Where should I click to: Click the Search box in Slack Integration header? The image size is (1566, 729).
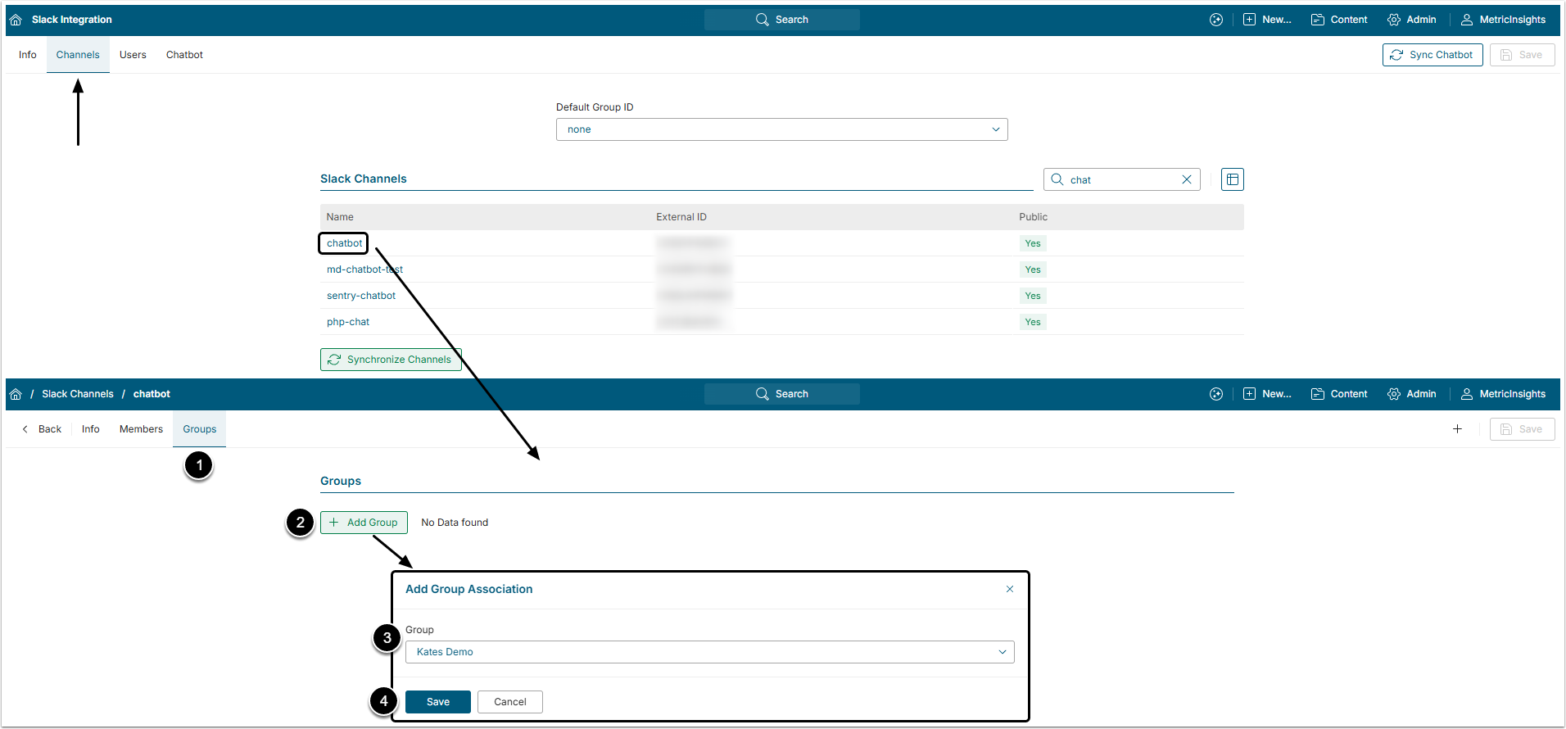[x=782, y=20]
